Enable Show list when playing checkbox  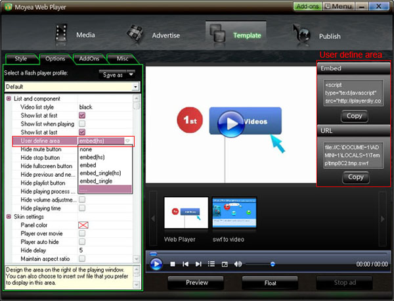point(82,124)
